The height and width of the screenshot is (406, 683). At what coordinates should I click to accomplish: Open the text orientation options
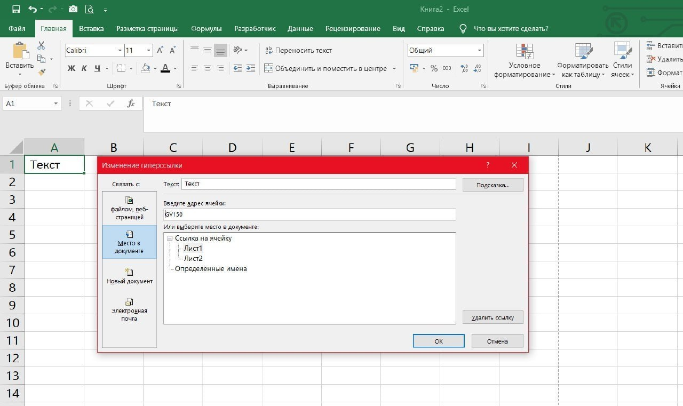point(237,50)
